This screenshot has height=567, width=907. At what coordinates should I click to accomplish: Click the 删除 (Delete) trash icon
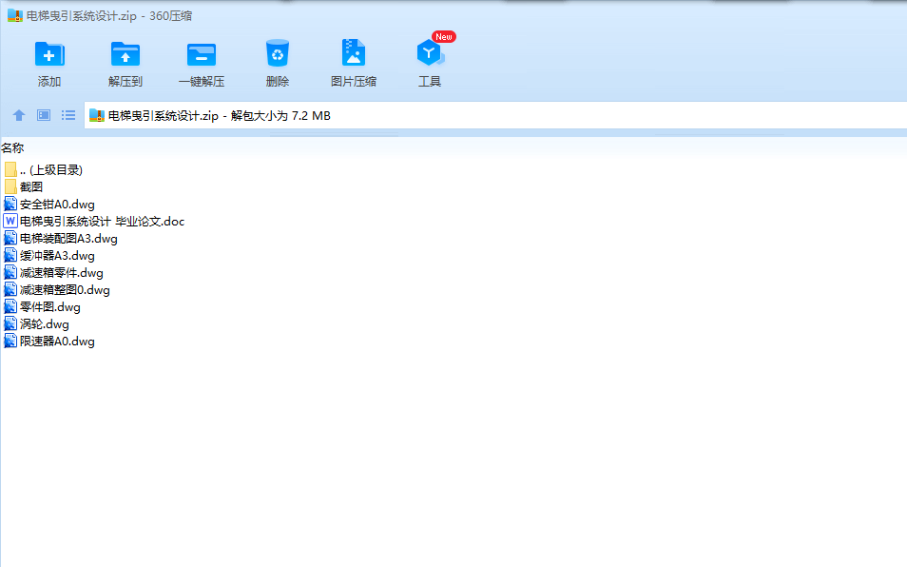coord(277,53)
